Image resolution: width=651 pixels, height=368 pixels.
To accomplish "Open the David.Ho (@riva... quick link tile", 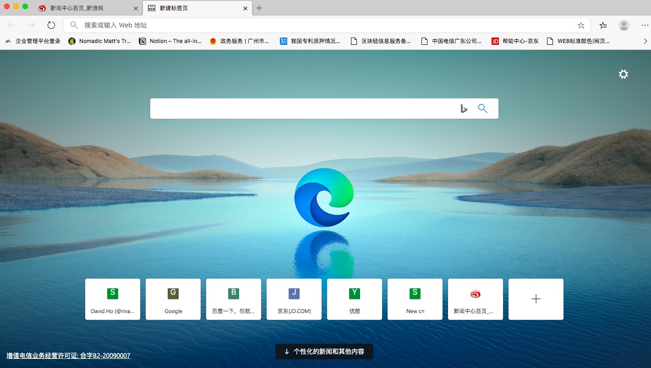I will pos(113,299).
